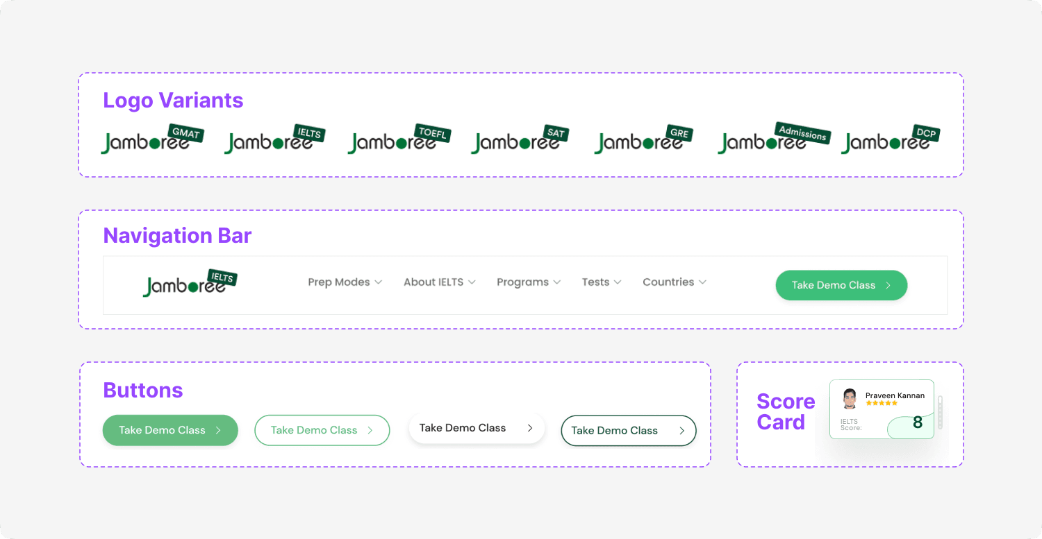This screenshot has width=1042, height=539.
Task: Click the white shadowed Take Demo Class button
Action: coord(477,428)
